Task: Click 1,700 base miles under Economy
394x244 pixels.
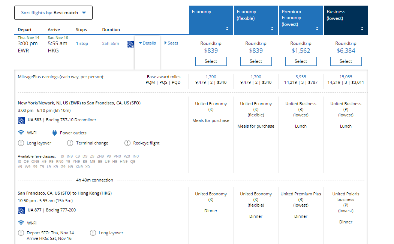Action: click(x=211, y=77)
